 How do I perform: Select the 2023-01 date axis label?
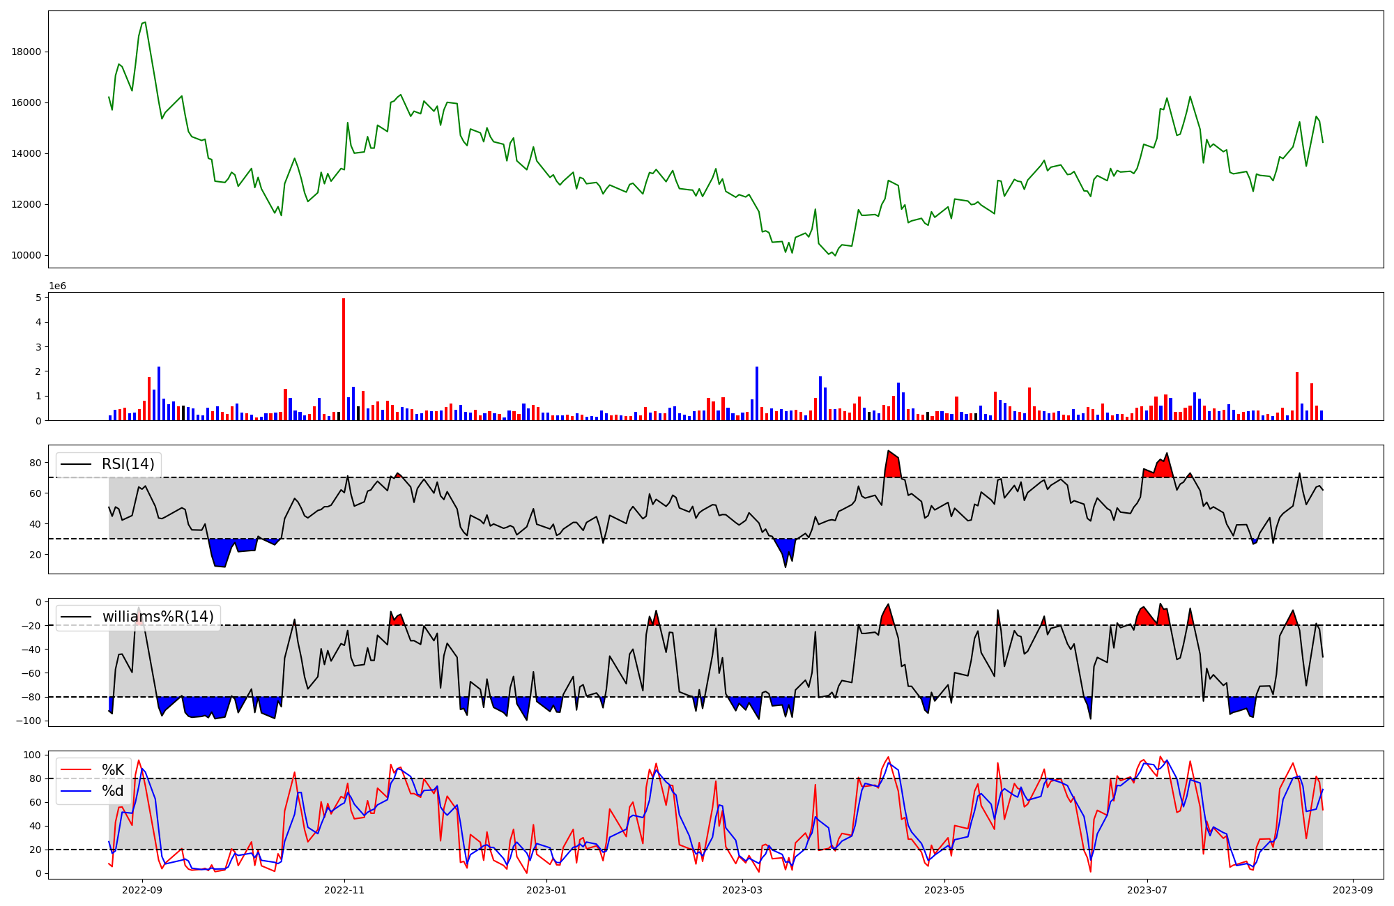(x=546, y=889)
